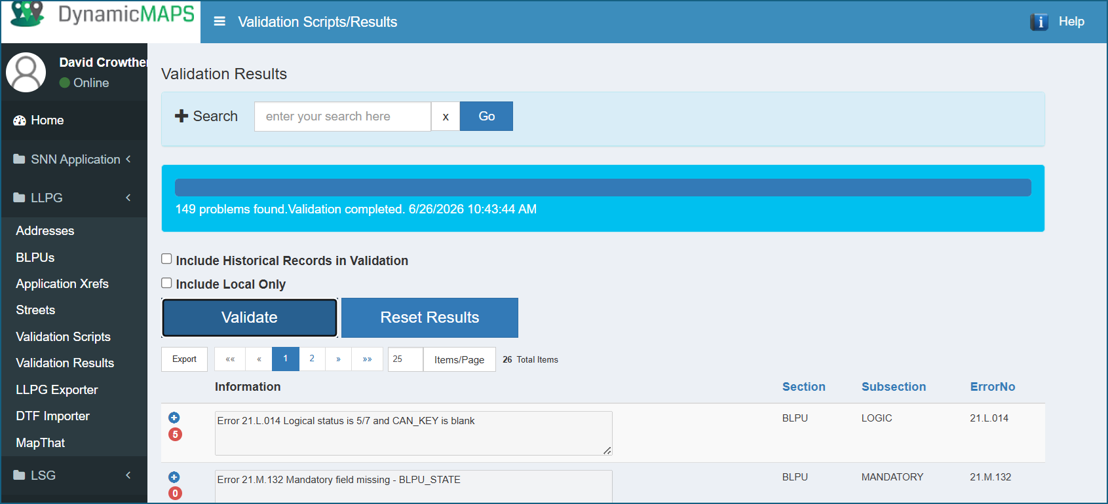This screenshot has width=1108, height=504.
Task: Click the 'LOGIC' subsection cell
Action: click(877, 418)
